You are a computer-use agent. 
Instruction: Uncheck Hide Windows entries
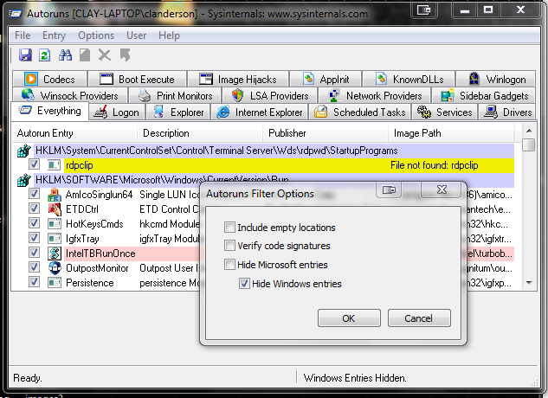(x=244, y=283)
